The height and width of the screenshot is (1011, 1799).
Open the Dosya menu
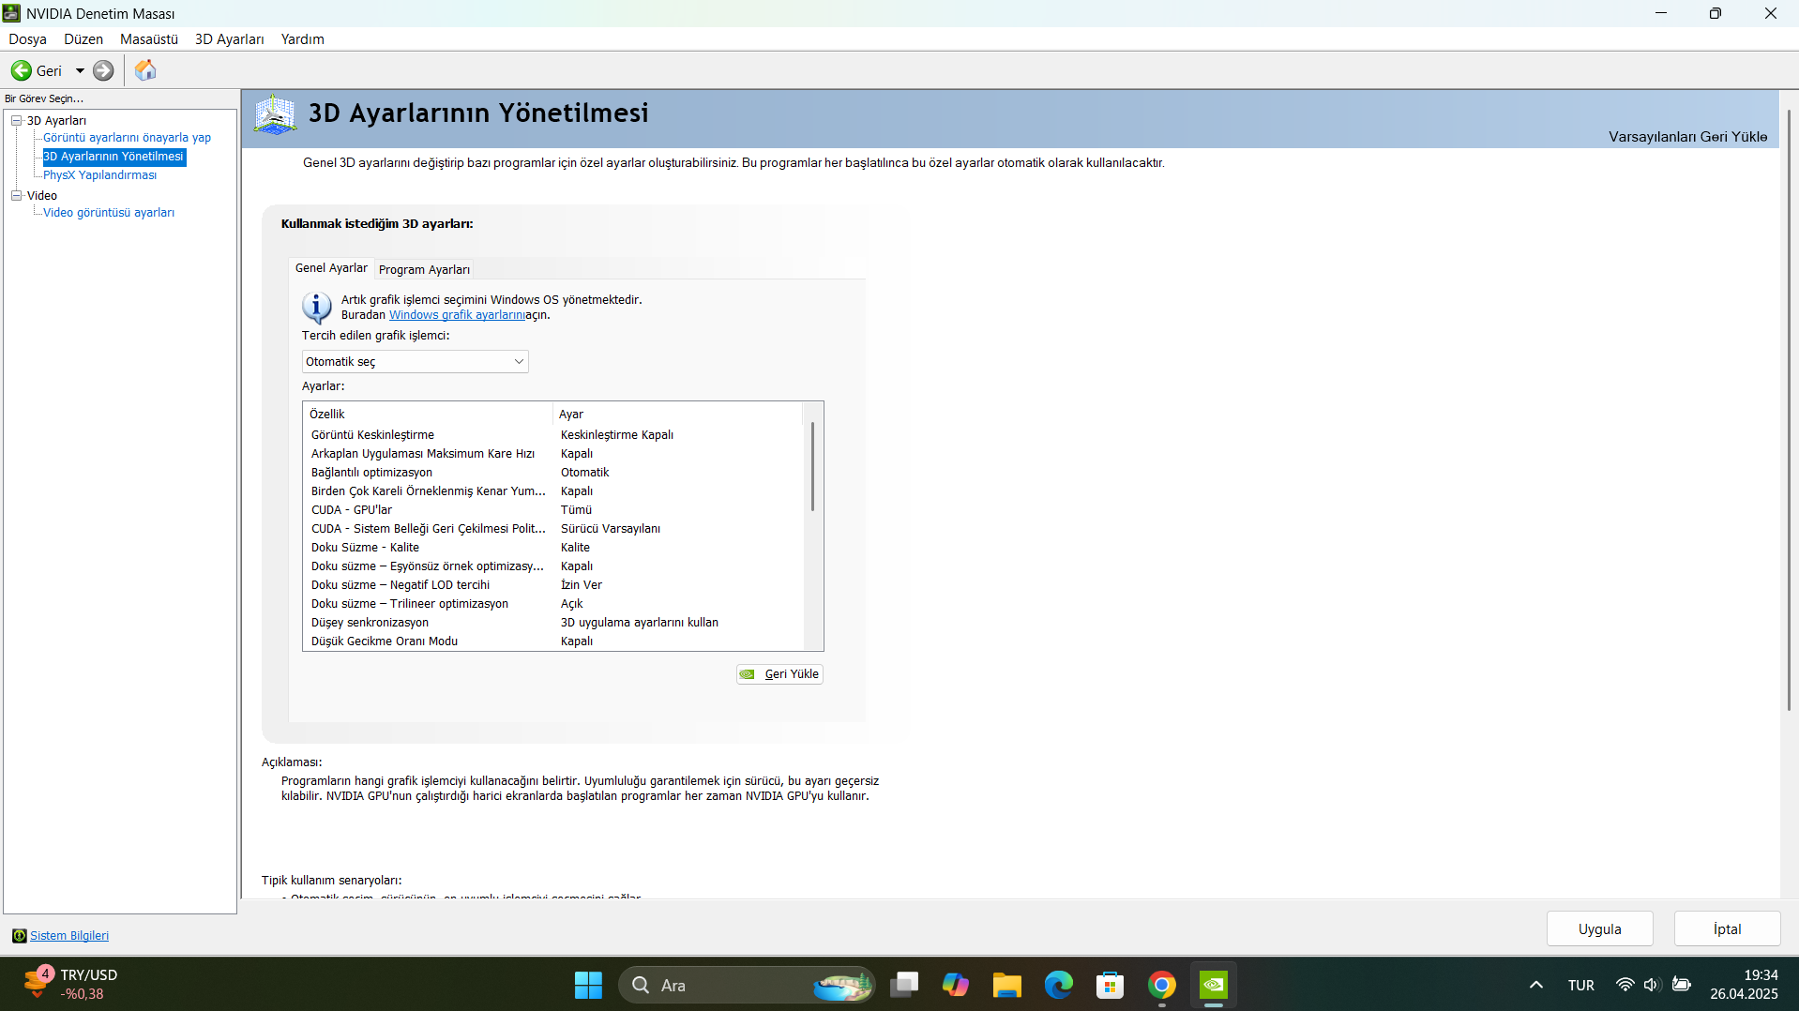pyautogui.click(x=27, y=39)
